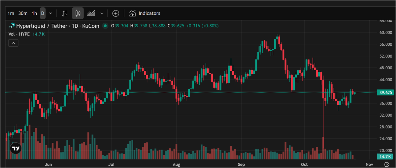
Task: Click the Vol value 14.7K in legend
Action: coord(38,34)
